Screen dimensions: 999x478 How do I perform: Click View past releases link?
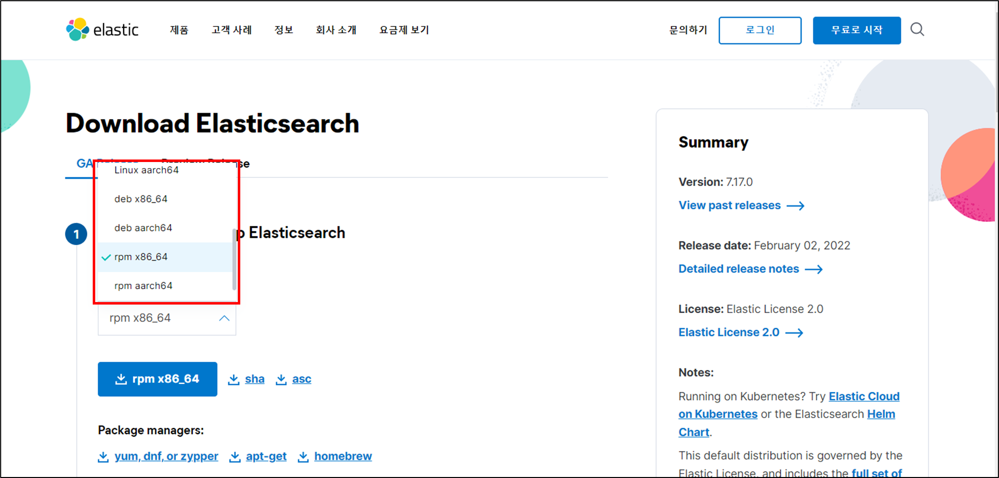click(729, 205)
